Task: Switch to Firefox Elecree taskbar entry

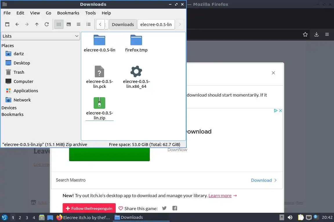Action: [83, 218]
